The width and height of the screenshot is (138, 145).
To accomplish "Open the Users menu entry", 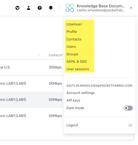I will coord(71,46).
